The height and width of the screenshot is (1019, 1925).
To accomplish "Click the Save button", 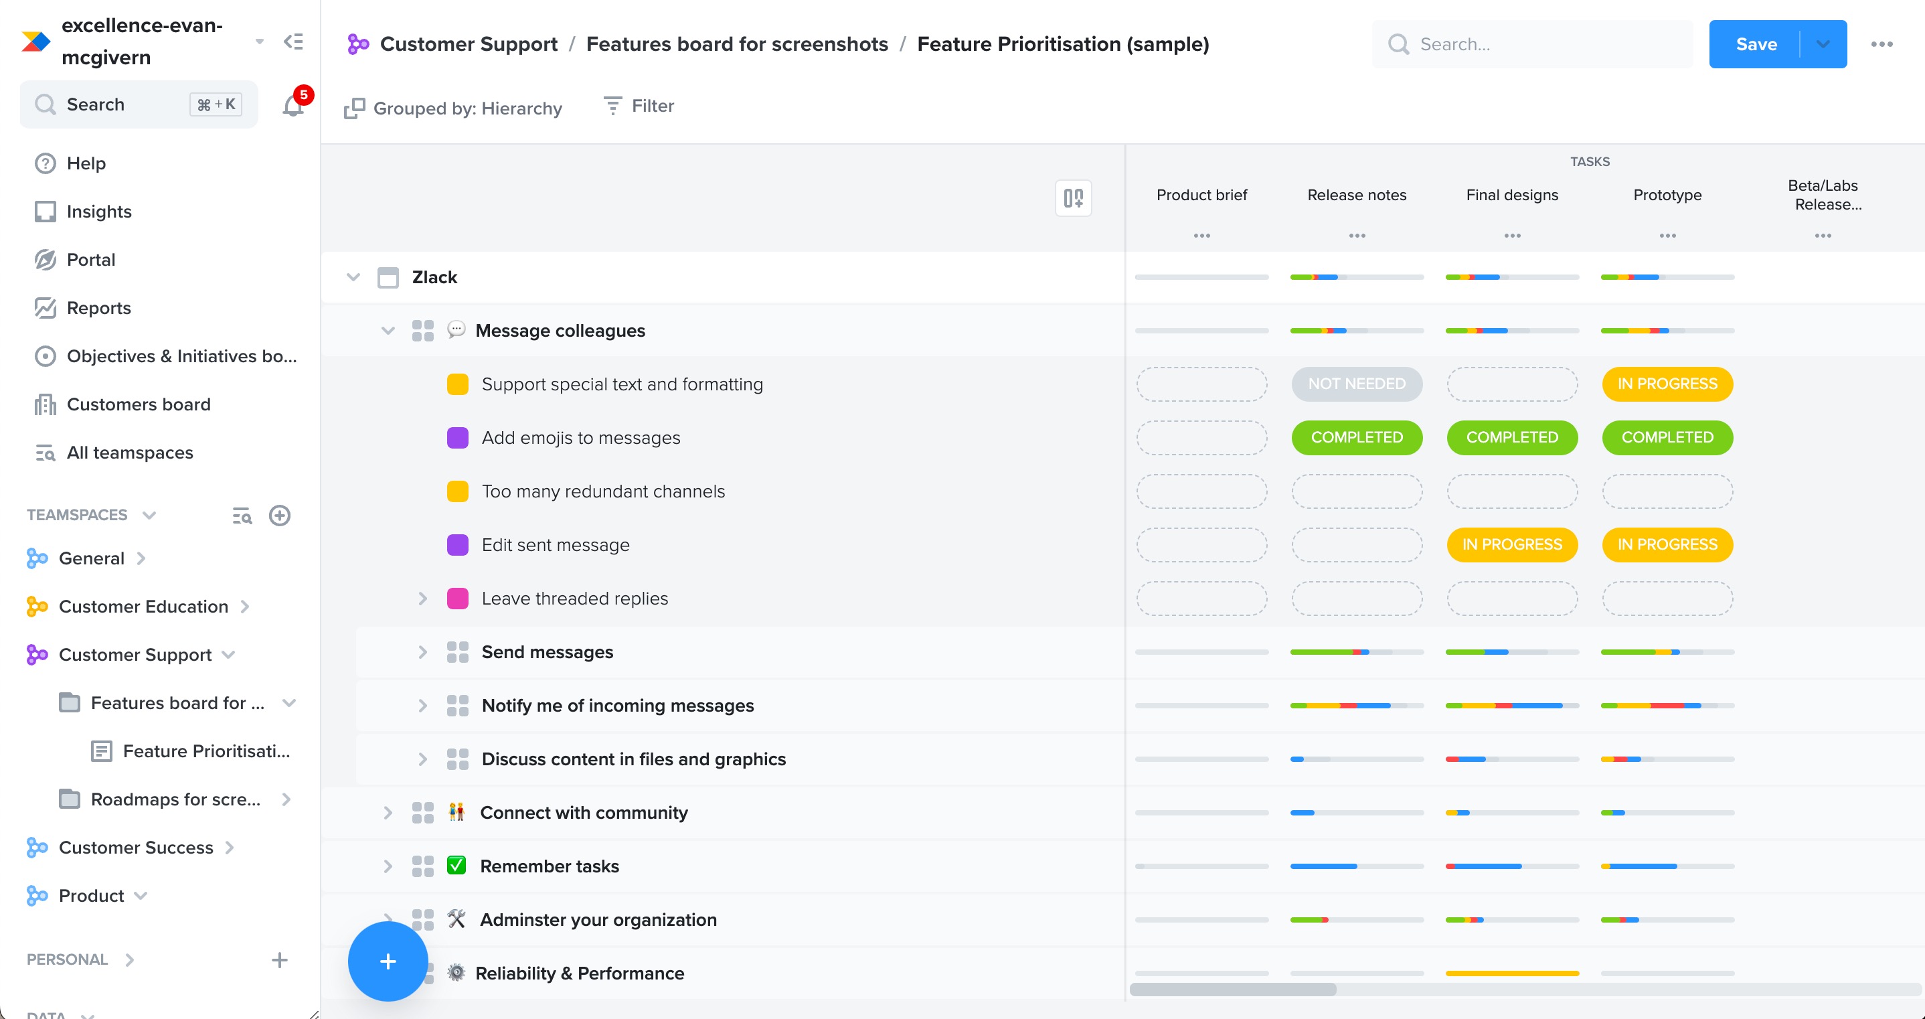I will 1756,44.
